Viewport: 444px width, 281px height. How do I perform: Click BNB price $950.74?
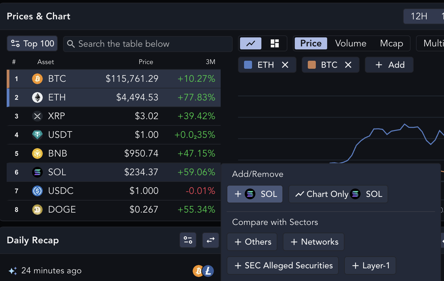click(x=141, y=154)
